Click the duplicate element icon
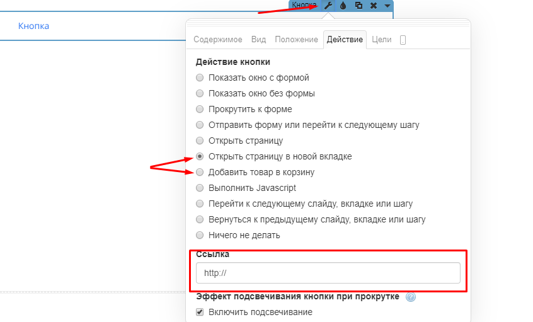This screenshot has height=322, width=533. coord(358,5)
